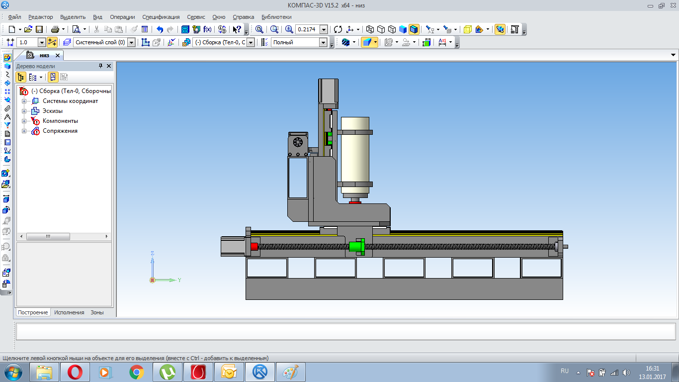Open the Операции menu
Viewport: 679px width, 382px height.
point(122,17)
